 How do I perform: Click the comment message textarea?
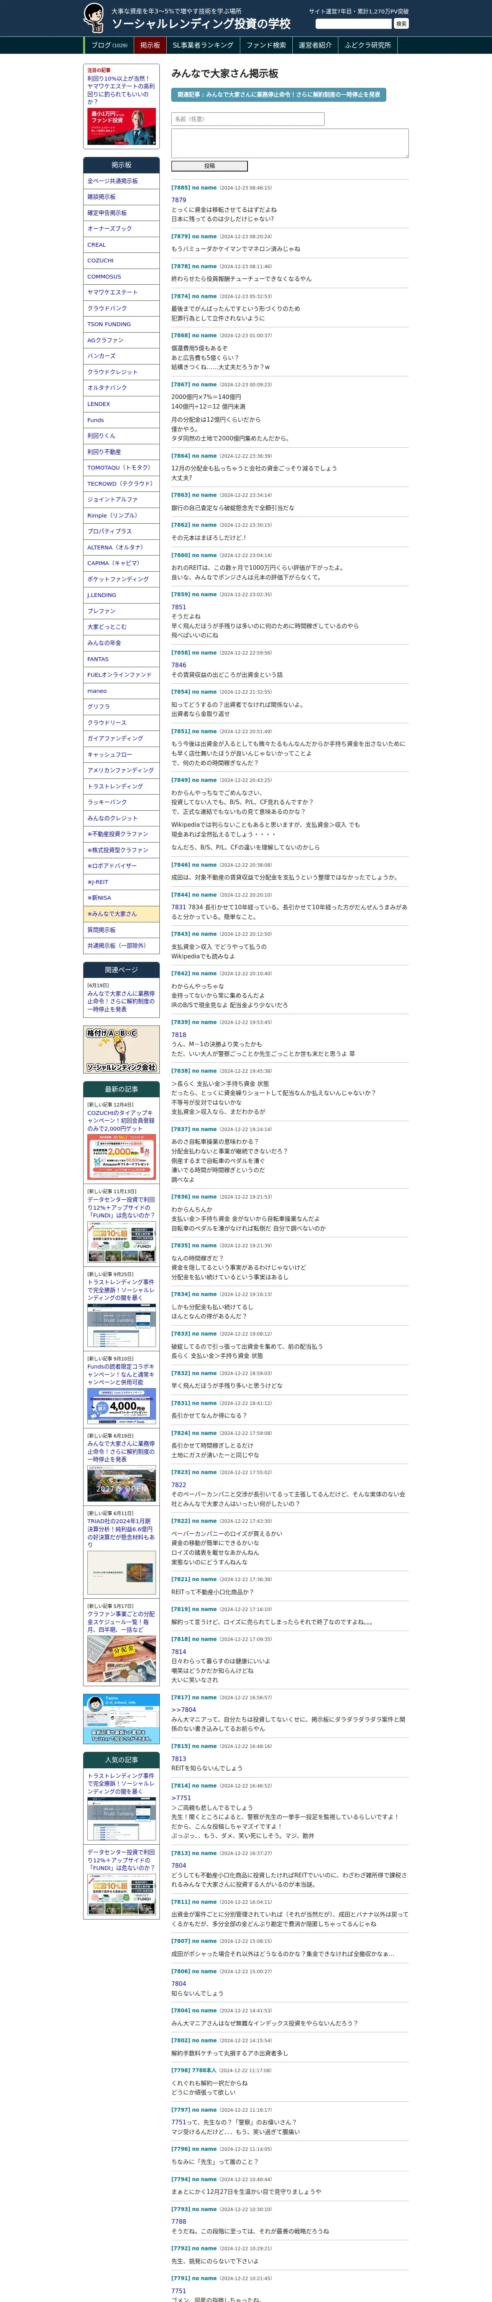289,143
